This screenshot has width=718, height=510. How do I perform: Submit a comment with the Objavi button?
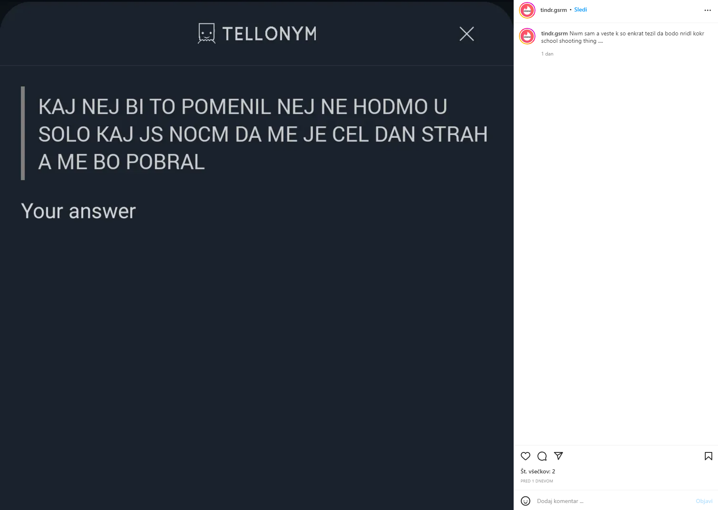[705, 501]
